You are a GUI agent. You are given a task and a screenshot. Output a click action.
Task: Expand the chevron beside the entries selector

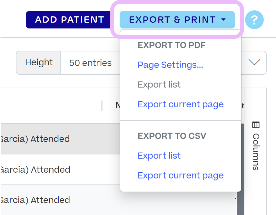(x=254, y=62)
